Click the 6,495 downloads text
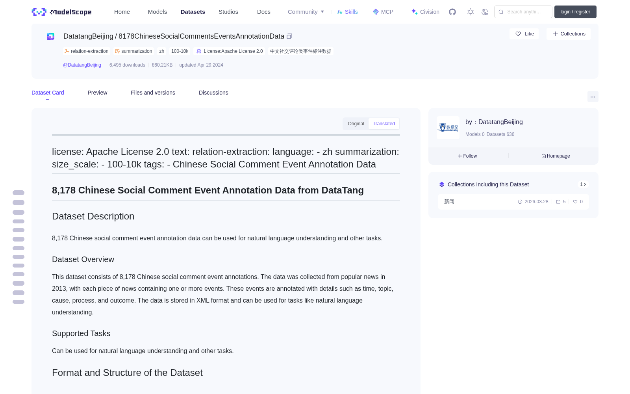Viewport: 630px width, 394px height. click(x=127, y=65)
